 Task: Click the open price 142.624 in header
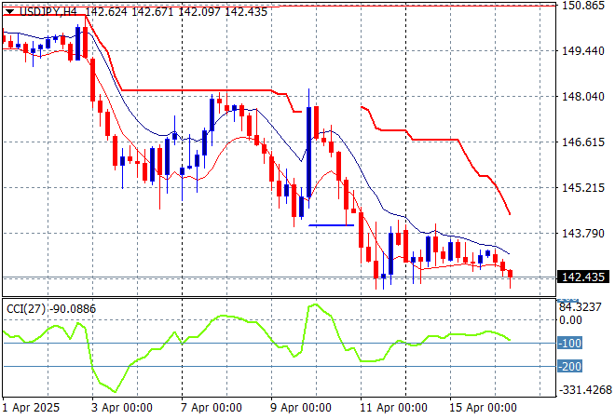coord(106,12)
